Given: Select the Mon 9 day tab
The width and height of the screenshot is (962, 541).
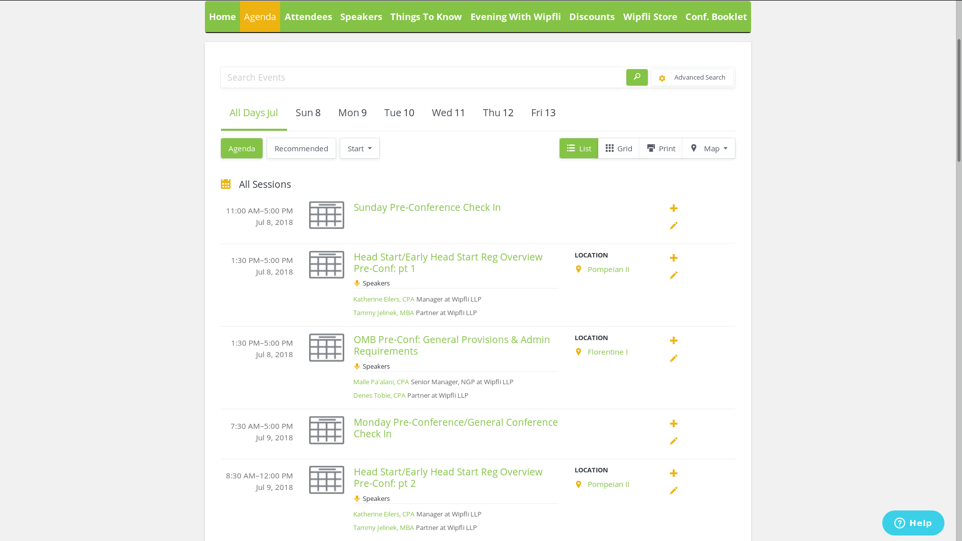Looking at the screenshot, I should 352,113.
